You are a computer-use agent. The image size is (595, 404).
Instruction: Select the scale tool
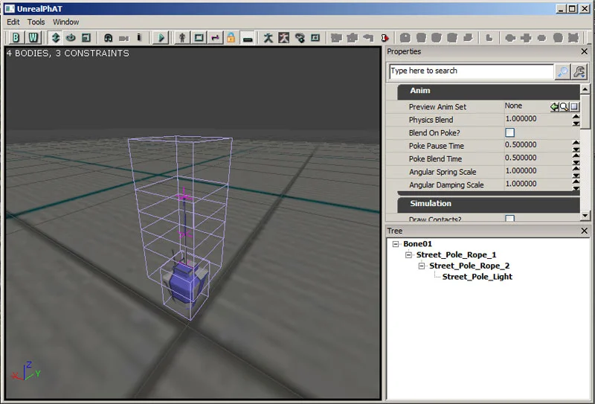point(86,38)
